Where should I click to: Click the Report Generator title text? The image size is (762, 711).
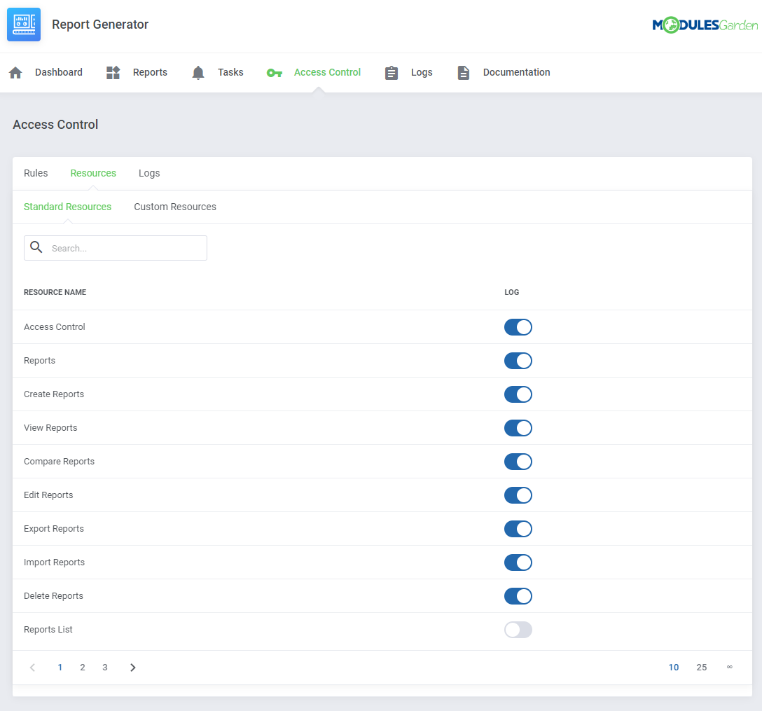click(100, 25)
